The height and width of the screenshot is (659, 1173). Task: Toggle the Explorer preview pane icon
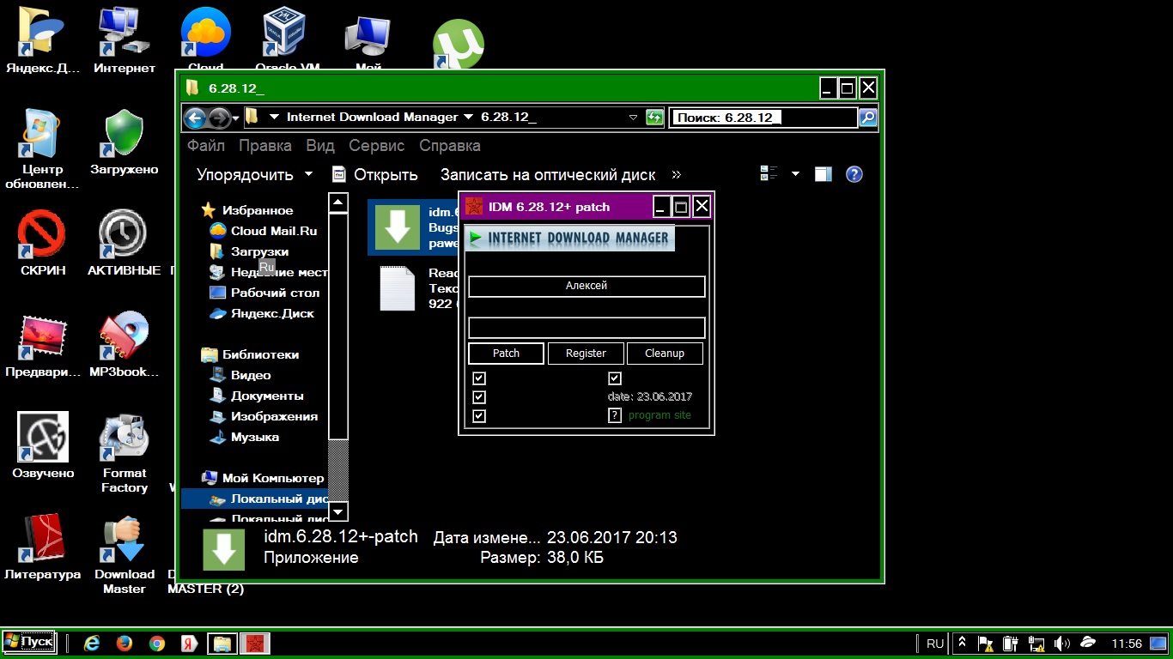coord(824,174)
